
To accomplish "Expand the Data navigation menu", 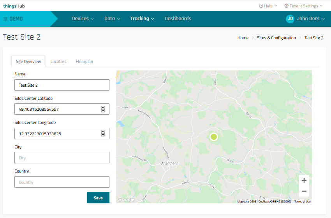I will 112,19.
